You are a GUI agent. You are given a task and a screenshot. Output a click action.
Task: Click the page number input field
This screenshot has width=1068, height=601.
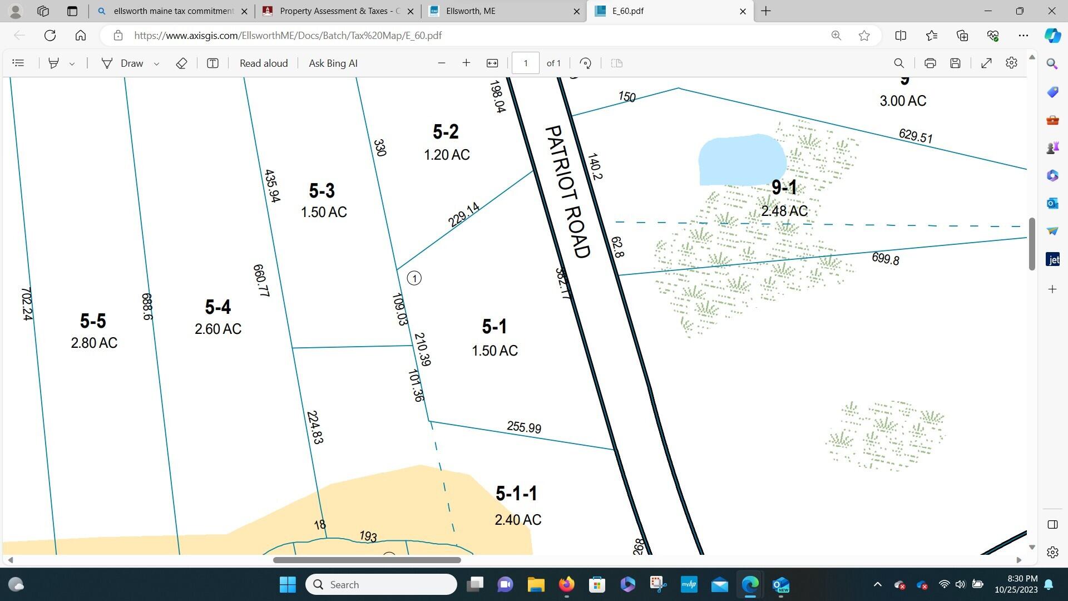pos(525,63)
